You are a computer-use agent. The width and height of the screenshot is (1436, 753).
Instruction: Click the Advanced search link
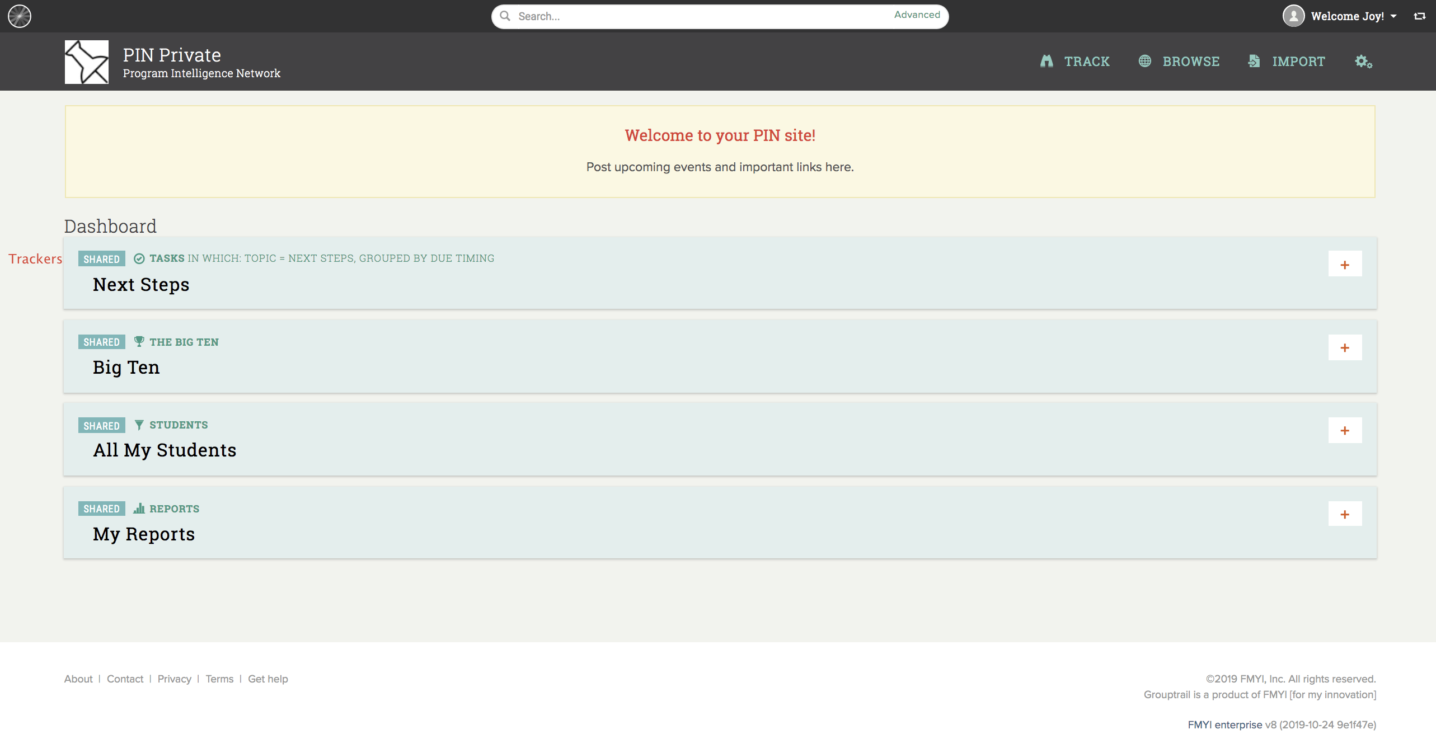(917, 15)
